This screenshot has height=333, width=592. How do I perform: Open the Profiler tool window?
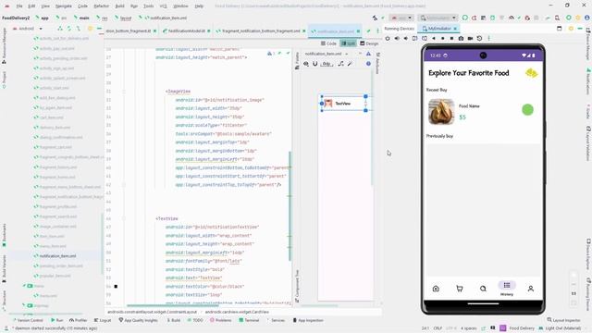pos(78,320)
